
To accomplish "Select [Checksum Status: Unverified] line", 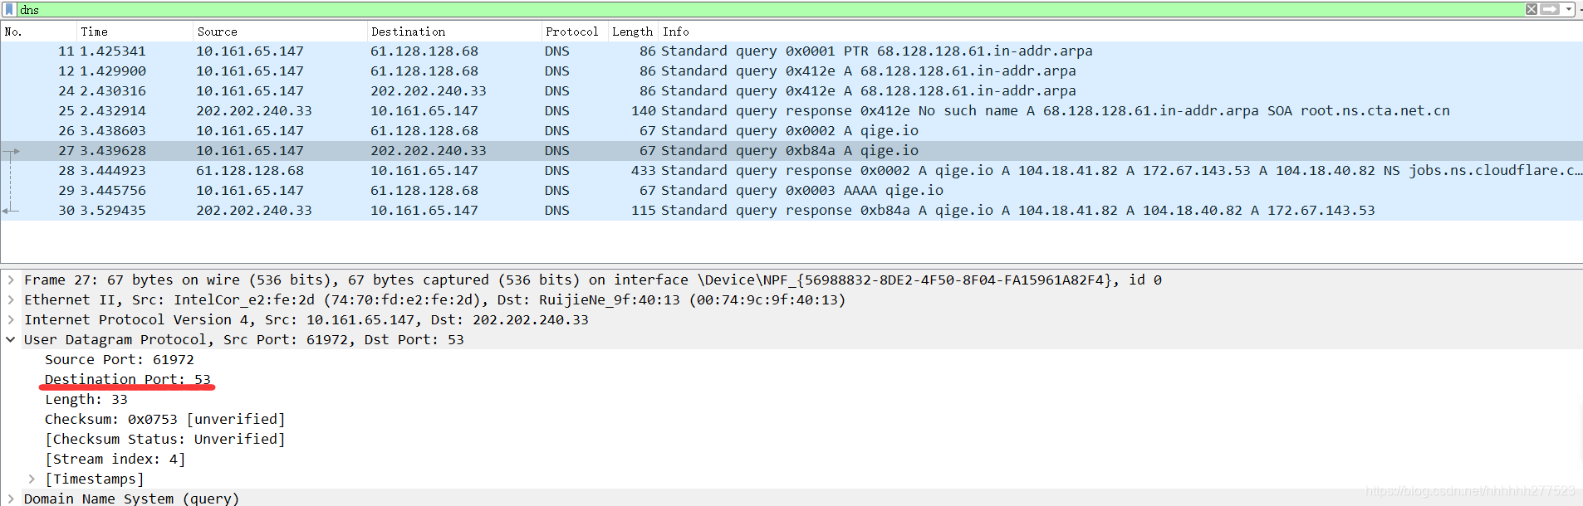I will tap(165, 440).
